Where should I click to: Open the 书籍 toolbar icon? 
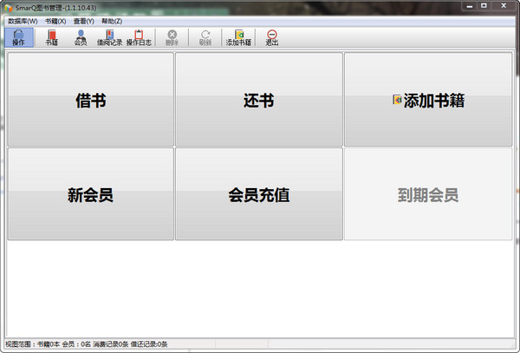pos(52,37)
